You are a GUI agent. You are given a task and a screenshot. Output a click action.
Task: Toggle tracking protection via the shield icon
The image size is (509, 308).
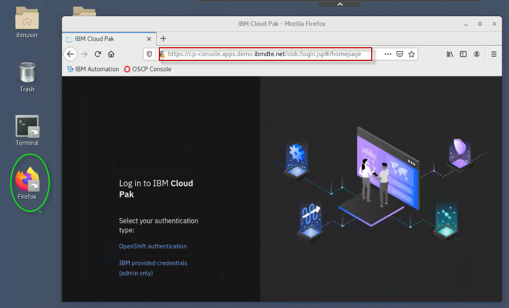[149, 54]
